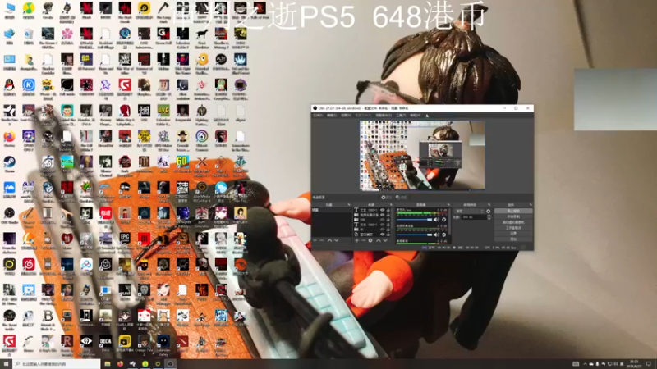Click the highlighted streaming button in OBS controls
This screenshot has height=369, width=657.
point(514,211)
